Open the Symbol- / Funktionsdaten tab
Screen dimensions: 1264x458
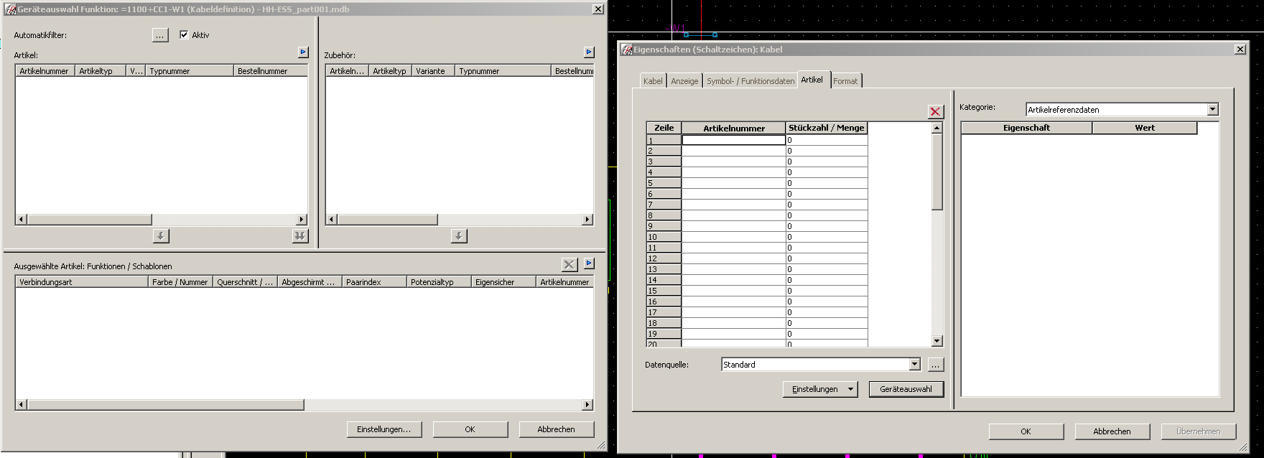pos(750,81)
